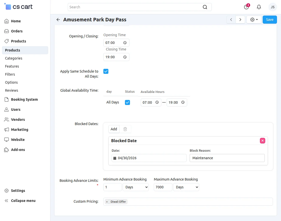This screenshot has width=281, height=221.
Task: Click the Save button
Action: click(270, 20)
